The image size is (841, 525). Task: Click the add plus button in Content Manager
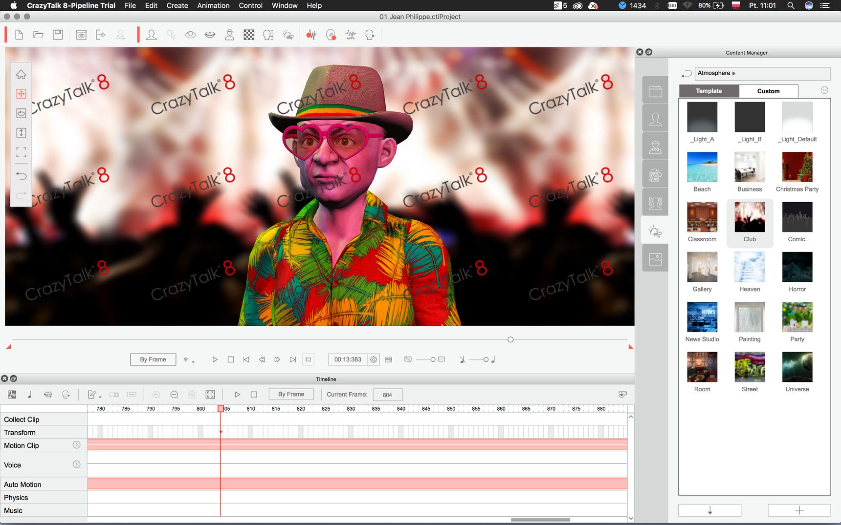tap(799, 510)
